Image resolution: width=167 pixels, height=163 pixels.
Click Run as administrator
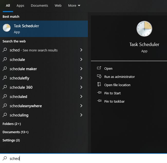(119, 77)
